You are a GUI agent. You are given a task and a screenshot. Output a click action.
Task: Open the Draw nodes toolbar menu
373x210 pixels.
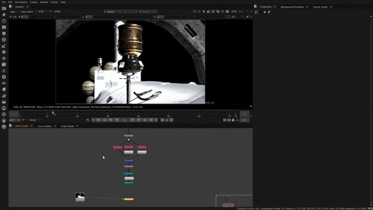click(x=4, y=15)
